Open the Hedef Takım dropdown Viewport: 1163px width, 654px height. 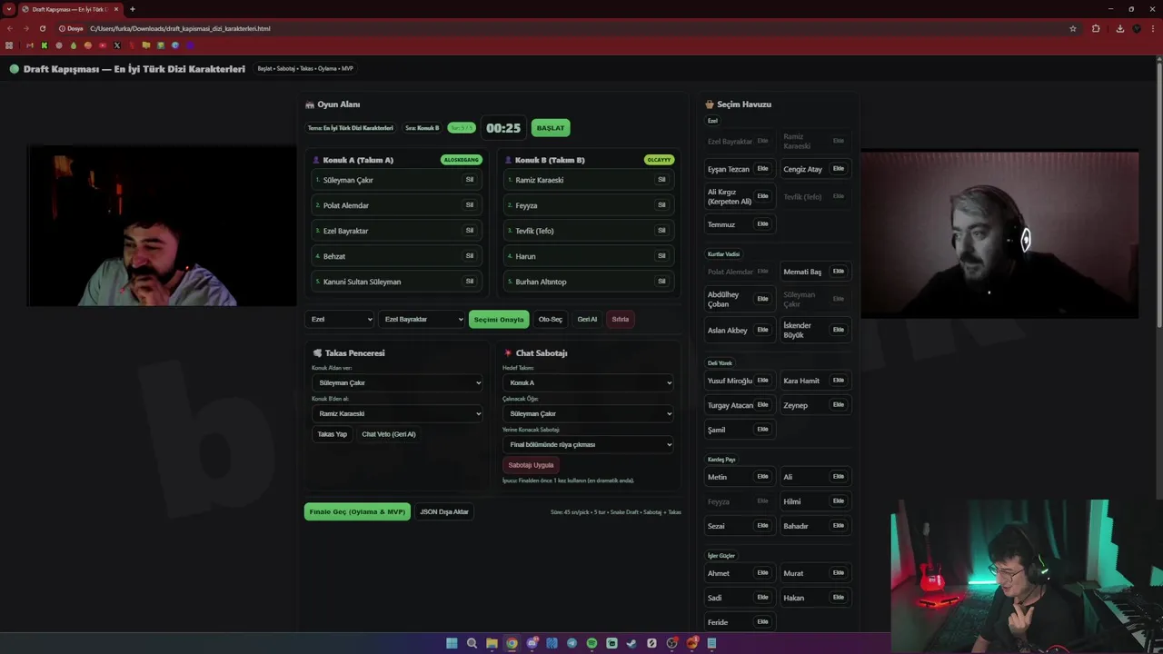pyautogui.click(x=588, y=382)
